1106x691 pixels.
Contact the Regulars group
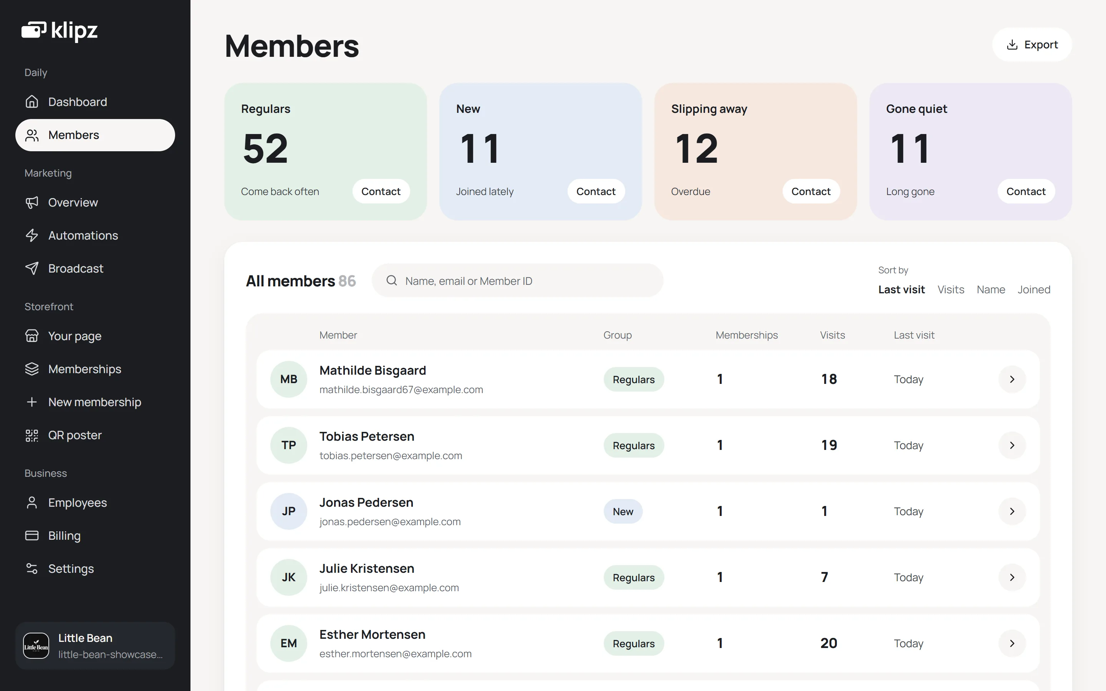click(381, 191)
